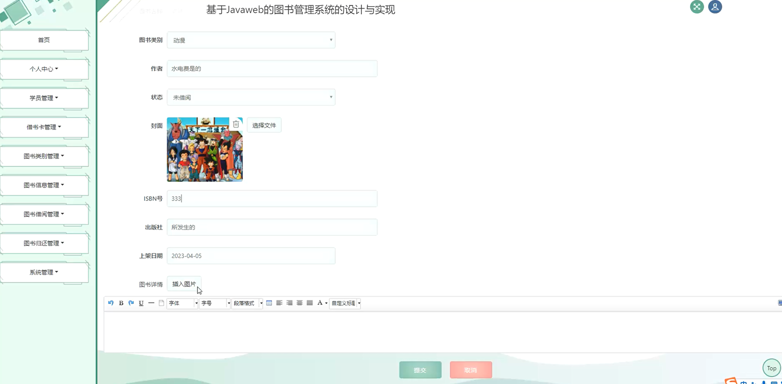Open the 状态 dropdown showing 未借阅
The height and width of the screenshot is (384, 782).
click(x=251, y=97)
